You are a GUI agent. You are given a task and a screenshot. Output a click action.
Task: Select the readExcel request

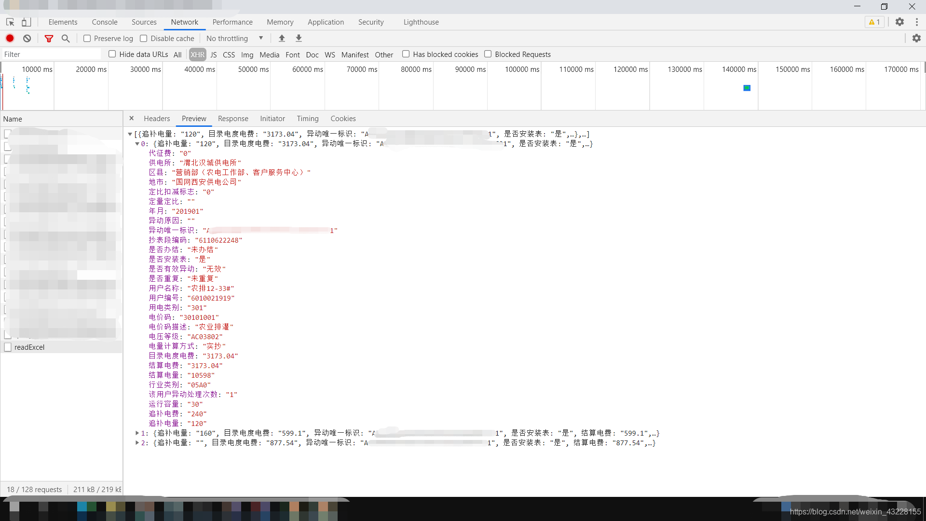point(29,347)
